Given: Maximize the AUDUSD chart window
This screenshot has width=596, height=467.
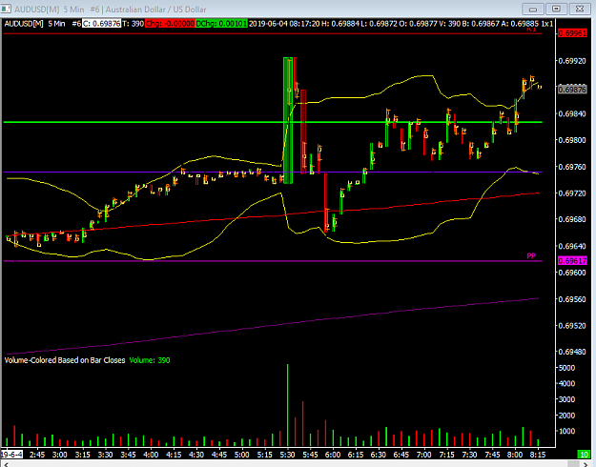Looking at the screenshot, I should point(556,9).
